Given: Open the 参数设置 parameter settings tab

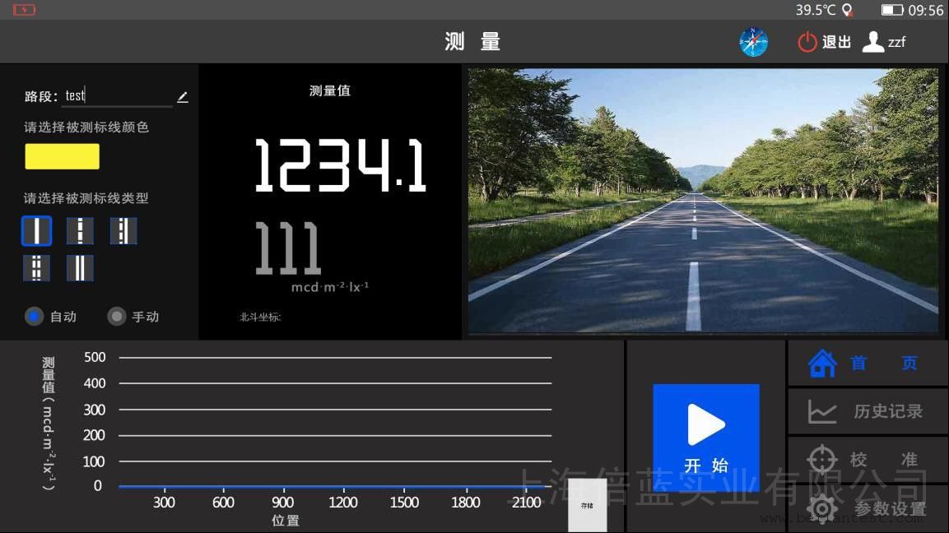Looking at the screenshot, I should (x=868, y=508).
